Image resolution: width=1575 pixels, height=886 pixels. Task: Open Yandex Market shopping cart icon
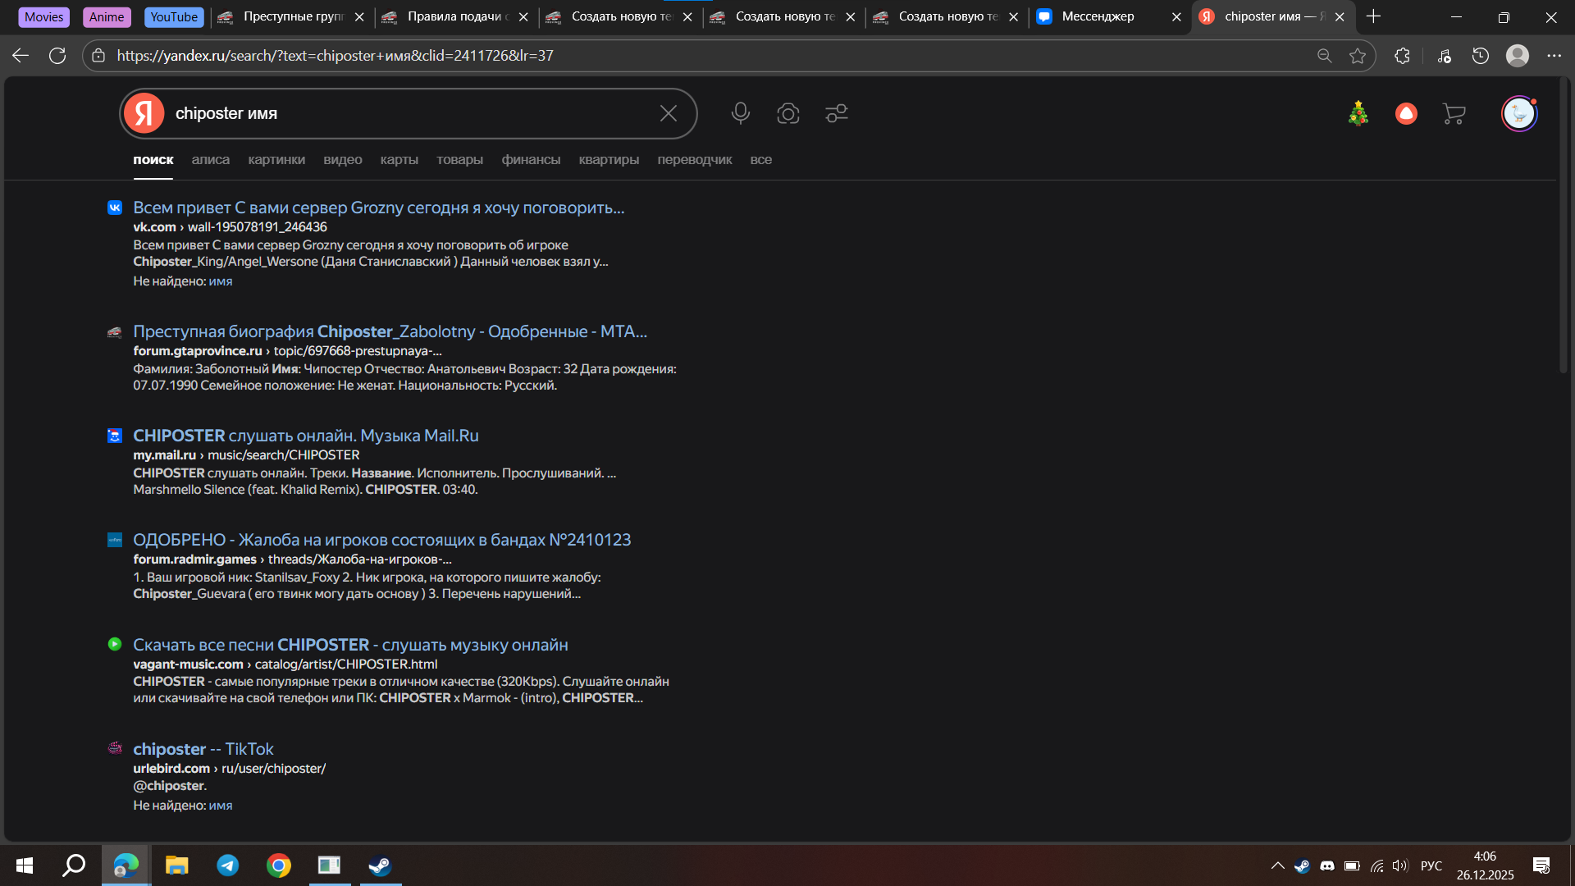click(x=1454, y=113)
